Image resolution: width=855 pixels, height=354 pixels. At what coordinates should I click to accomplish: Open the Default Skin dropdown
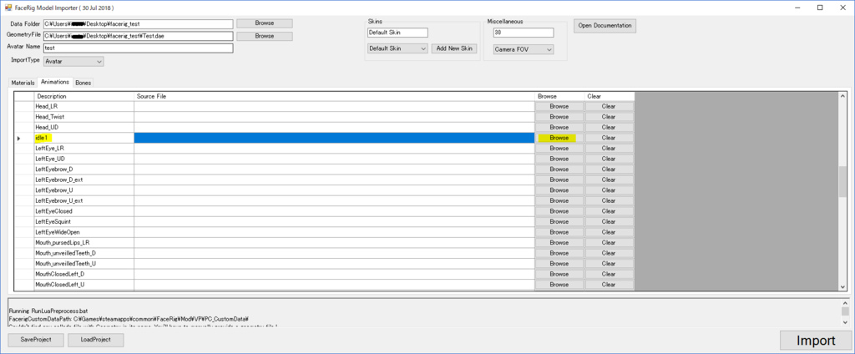[x=397, y=48]
